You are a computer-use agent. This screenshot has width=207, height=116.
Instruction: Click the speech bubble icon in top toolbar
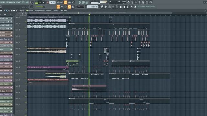(x=151, y=2)
